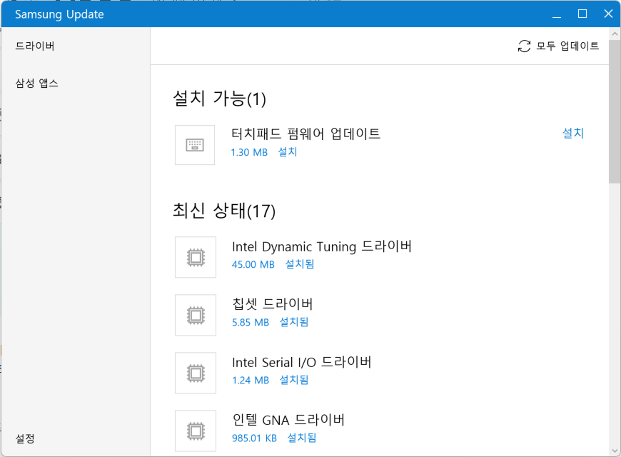Click the scrollbar up arrow
The width and height of the screenshot is (621, 457).
tap(615, 34)
